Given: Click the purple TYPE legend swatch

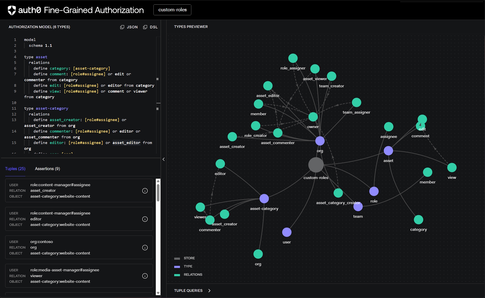Looking at the screenshot, I should pyautogui.click(x=177, y=267).
